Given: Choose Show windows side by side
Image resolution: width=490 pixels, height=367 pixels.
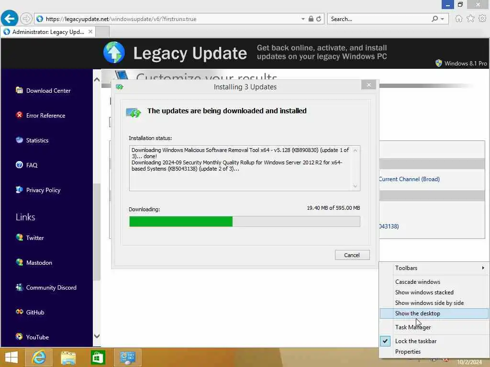Looking at the screenshot, I should click(x=434, y=303).
